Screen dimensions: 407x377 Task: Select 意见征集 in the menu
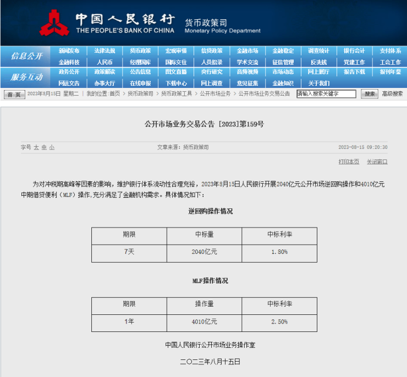[x=248, y=83]
